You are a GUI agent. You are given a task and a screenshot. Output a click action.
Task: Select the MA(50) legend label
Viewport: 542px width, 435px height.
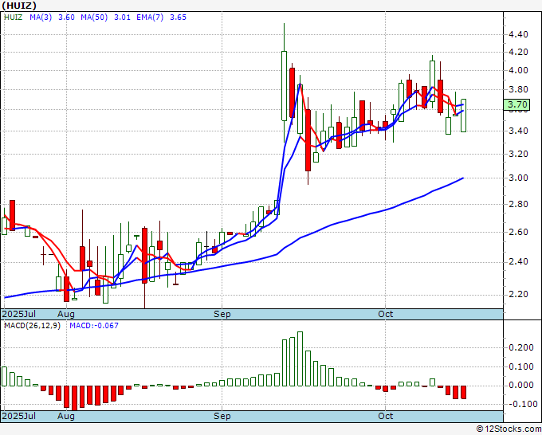click(x=94, y=18)
